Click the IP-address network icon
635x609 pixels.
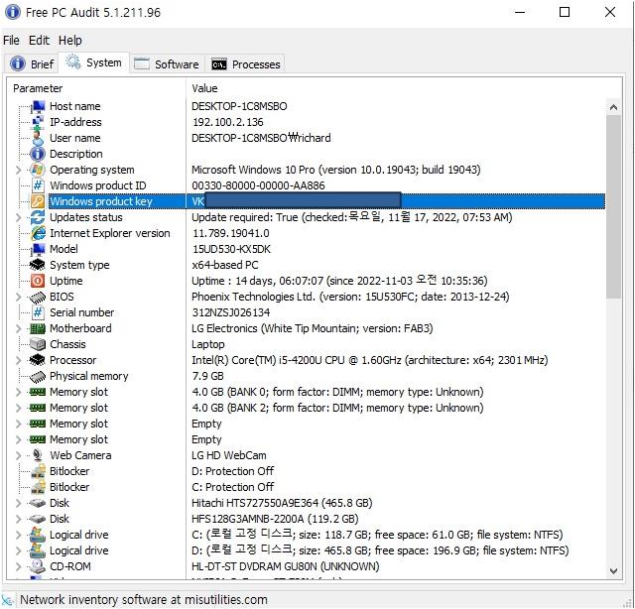38,122
